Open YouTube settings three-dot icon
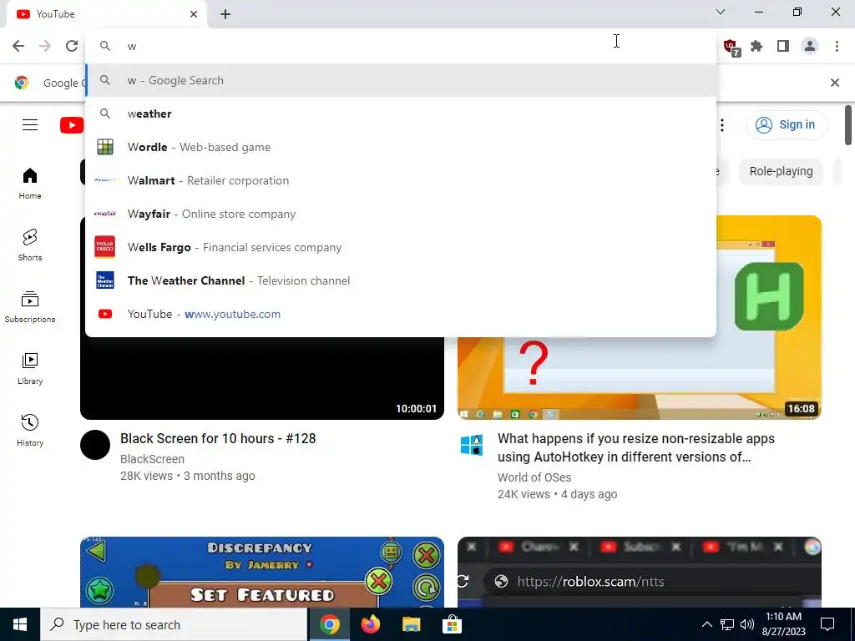Image resolution: width=855 pixels, height=641 pixels. tap(722, 125)
